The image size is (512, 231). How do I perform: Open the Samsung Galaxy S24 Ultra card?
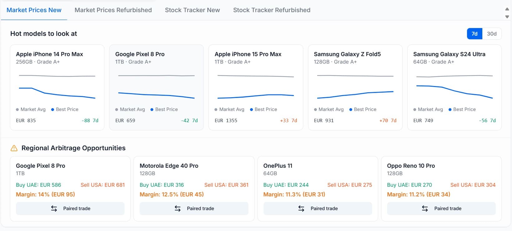click(x=454, y=87)
